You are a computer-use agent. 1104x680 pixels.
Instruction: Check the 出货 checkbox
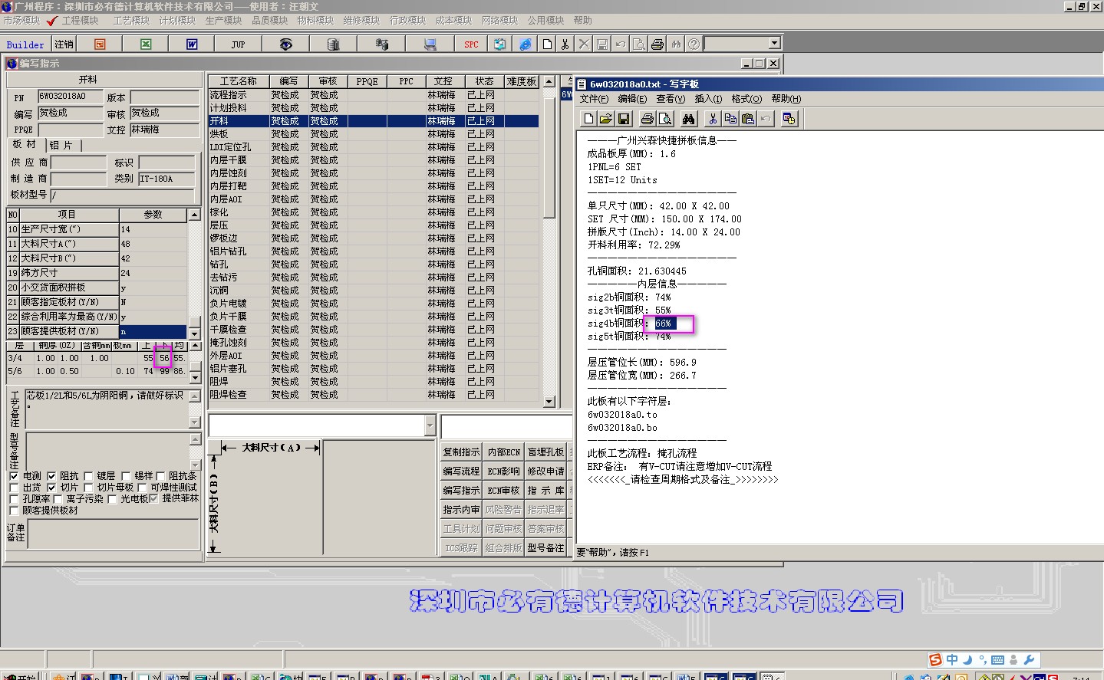14,488
